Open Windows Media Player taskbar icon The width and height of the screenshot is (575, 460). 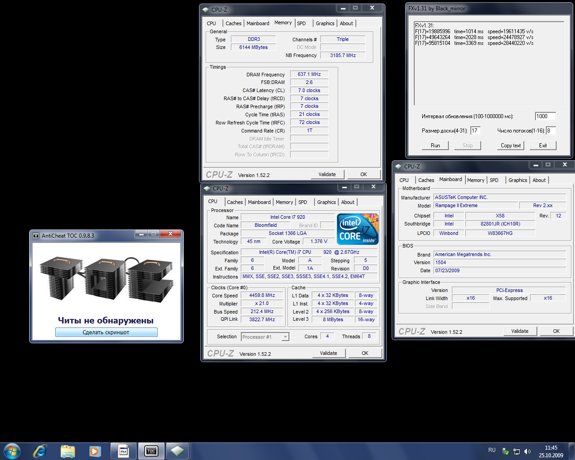95,451
